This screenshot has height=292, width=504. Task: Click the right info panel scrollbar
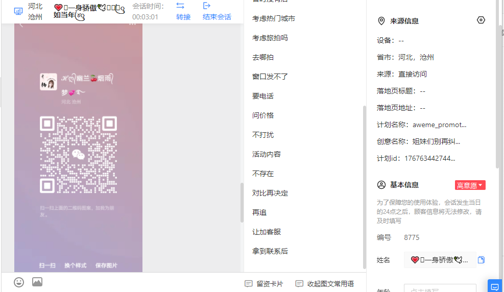tap(498, 84)
